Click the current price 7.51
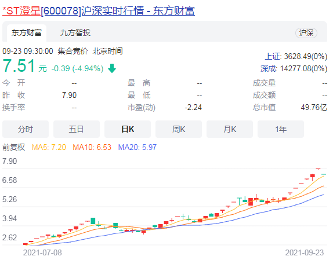The width and height of the screenshot is (333, 260). pos(19,65)
